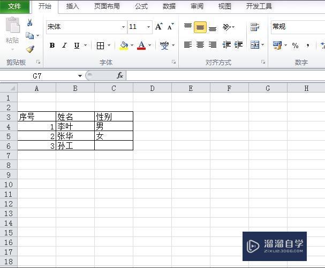Decrease font size with small A
The height and width of the screenshot is (268, 325).
[x=171, y=27]
